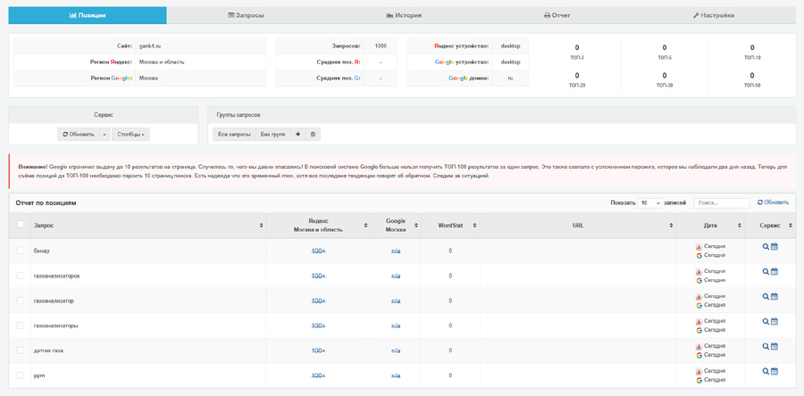The width and height of the screenshot is (804, 396).
Task: Click Yandex position 100+ in ppm row
Action: point(318,376)
